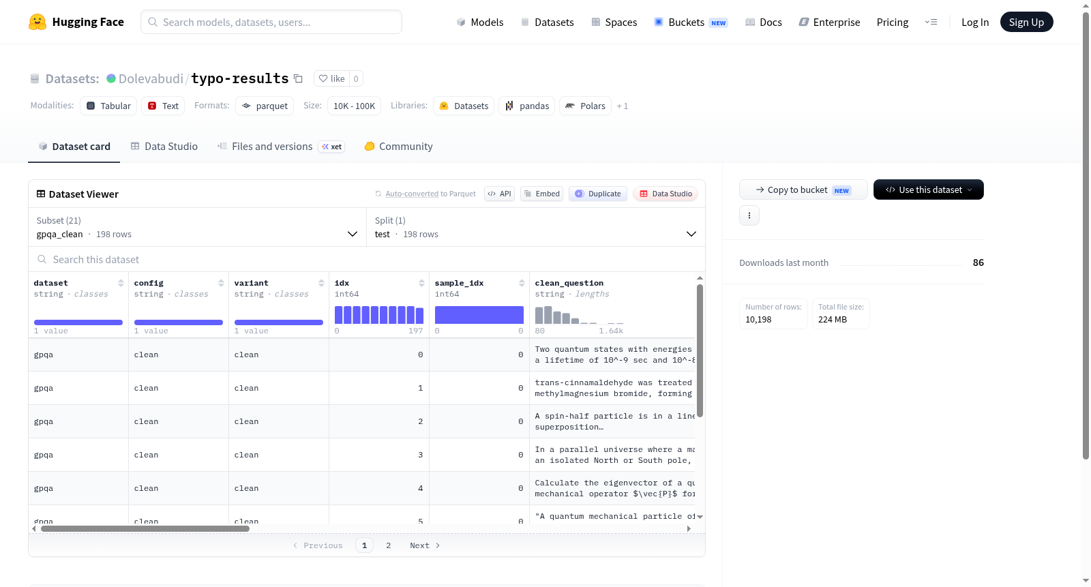1091x587 pixels.
Task: Open the Docs page
Action: pos(764,22)
